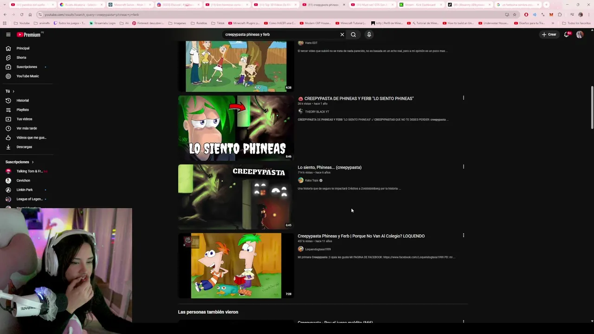Open the CREEPYPASTA dark tree thumbnail by Kabu Tops

(236, 197)
